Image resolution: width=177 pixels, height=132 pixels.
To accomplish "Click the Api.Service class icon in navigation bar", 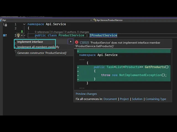I will coord(95,20).
